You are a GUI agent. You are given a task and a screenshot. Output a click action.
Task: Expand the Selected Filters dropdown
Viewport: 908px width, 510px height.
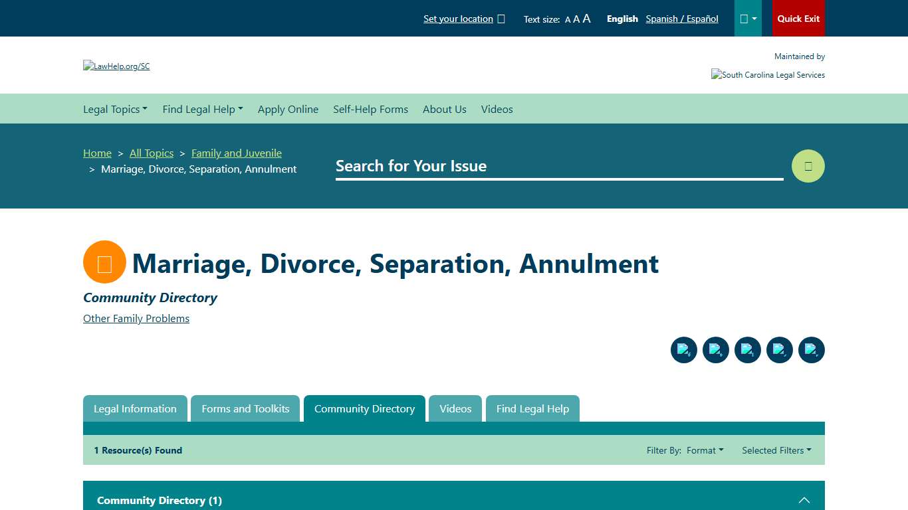coord(776,450)
